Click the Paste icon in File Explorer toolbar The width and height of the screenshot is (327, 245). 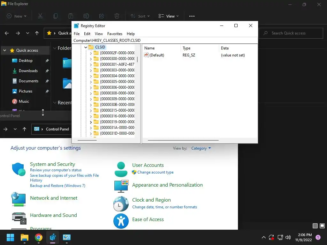[71, 16]
